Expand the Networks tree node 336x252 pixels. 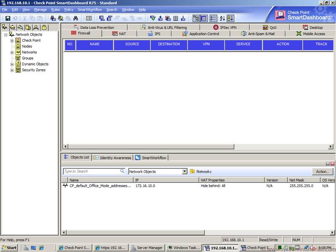12,52
